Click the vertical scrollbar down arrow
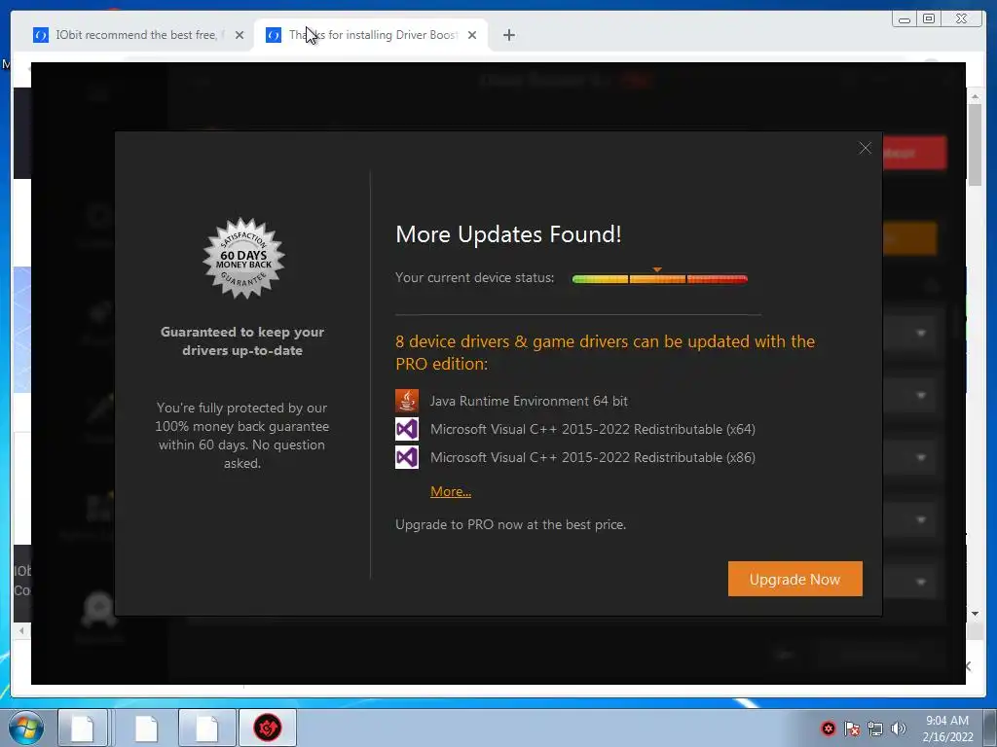Screen dimensions: 997x747 pyautogui.click(x=975, y=614)
